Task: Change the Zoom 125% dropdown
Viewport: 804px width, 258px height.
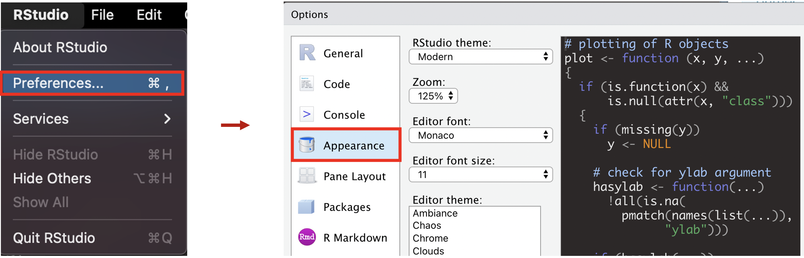Action: click(433, 96)
